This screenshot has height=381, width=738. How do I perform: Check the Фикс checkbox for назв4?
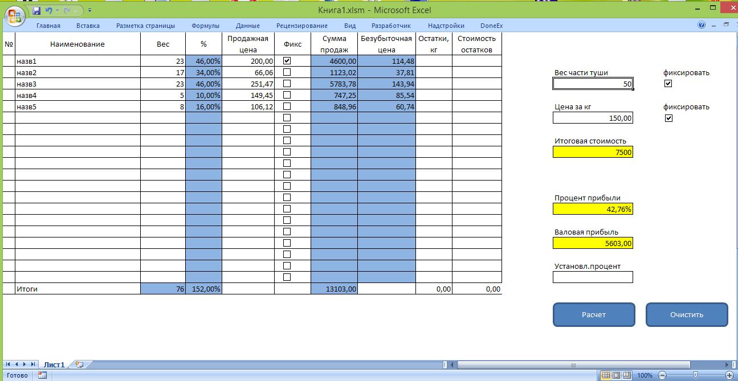click(x=287, y=95)
